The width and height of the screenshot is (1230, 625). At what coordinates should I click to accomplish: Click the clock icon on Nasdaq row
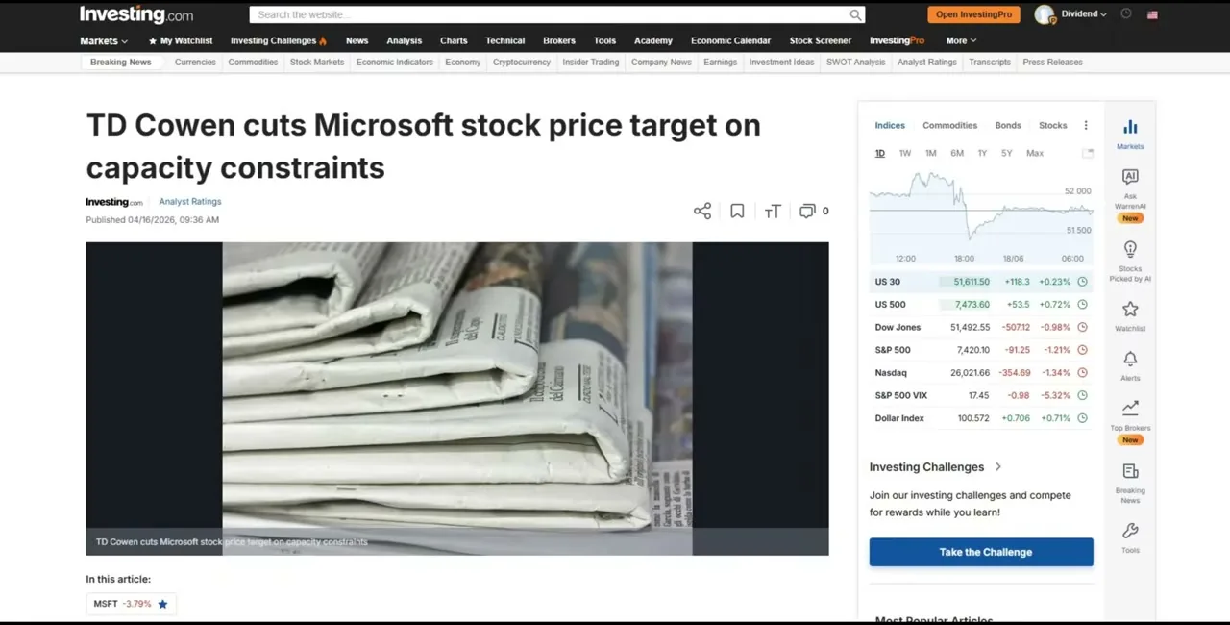(1082, 373)
